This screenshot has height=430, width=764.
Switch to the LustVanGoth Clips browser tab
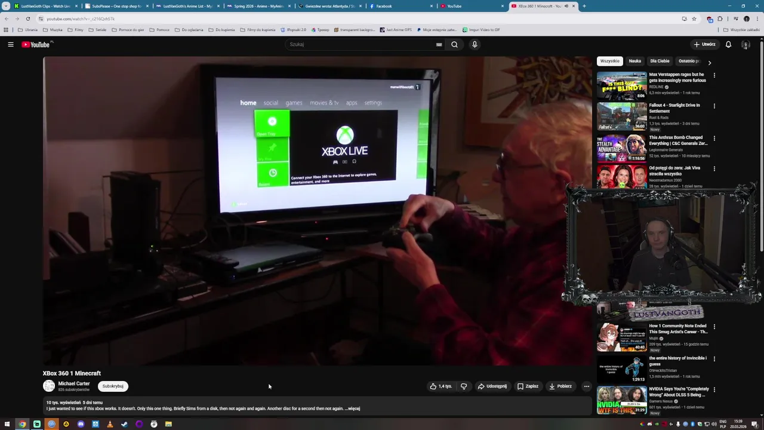(44, 6)
